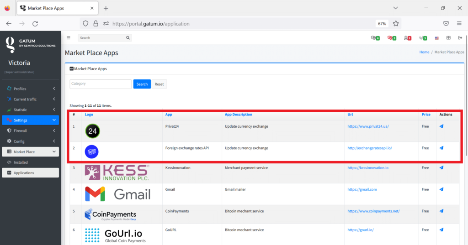This screenshot has height=245, width=468.
Task: Click the search magnifier icon in top bar
Action: (x=128, y=38)
